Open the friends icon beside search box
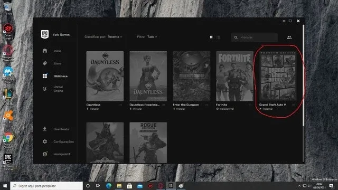Viewport: 338px width, 190px height. [x=289, y=37]
